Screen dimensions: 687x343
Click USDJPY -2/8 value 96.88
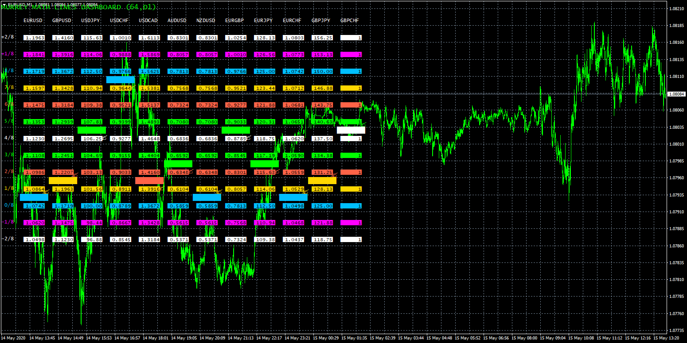92,239
